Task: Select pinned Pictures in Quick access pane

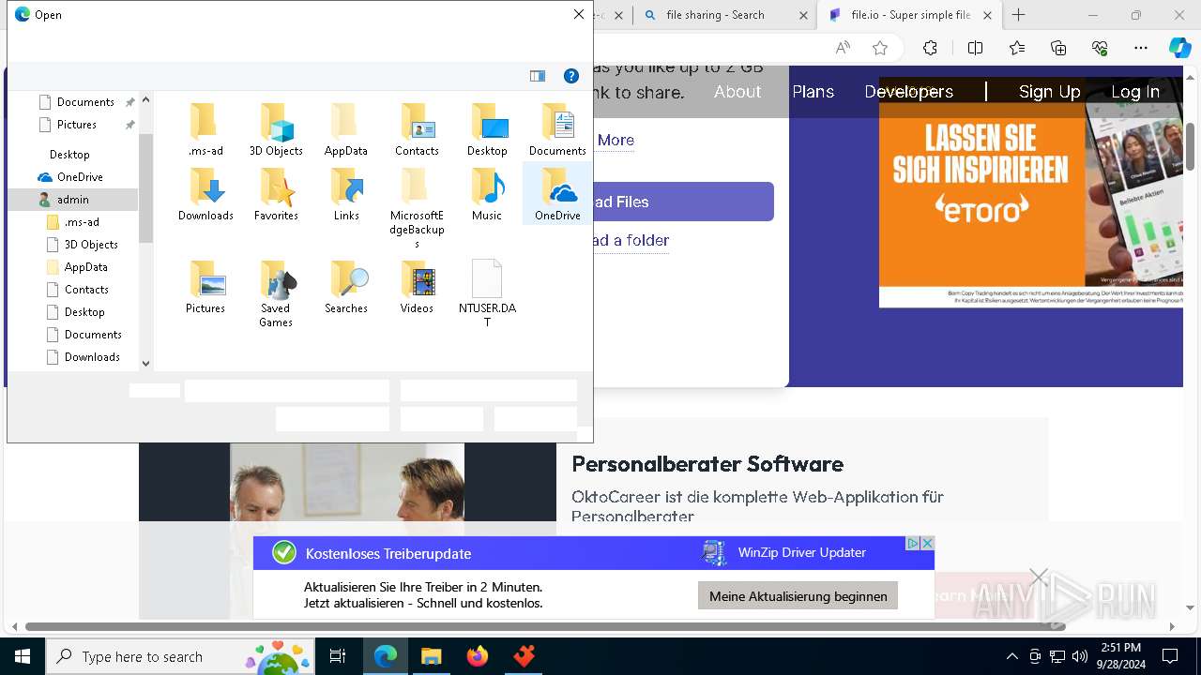Action: click(x=77, y=124)
